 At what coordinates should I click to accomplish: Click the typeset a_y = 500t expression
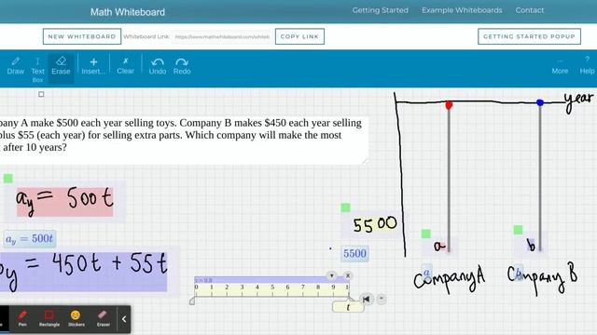tap(30, 239)
